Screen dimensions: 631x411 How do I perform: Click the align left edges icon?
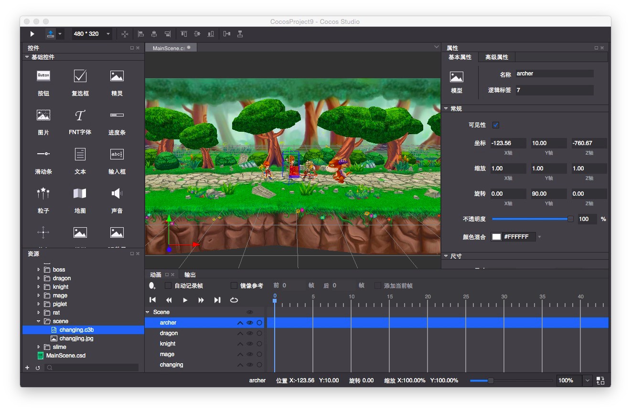tap(141, 34)
